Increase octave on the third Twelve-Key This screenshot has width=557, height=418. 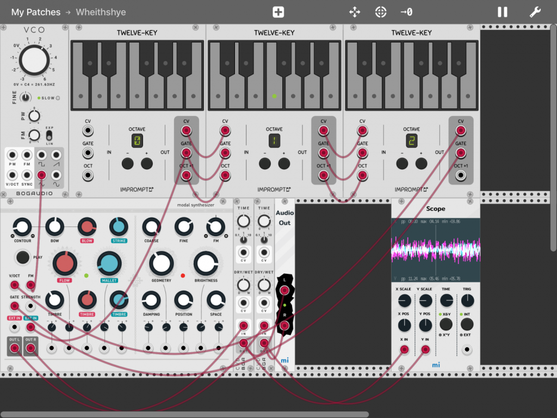click(421, 163)
